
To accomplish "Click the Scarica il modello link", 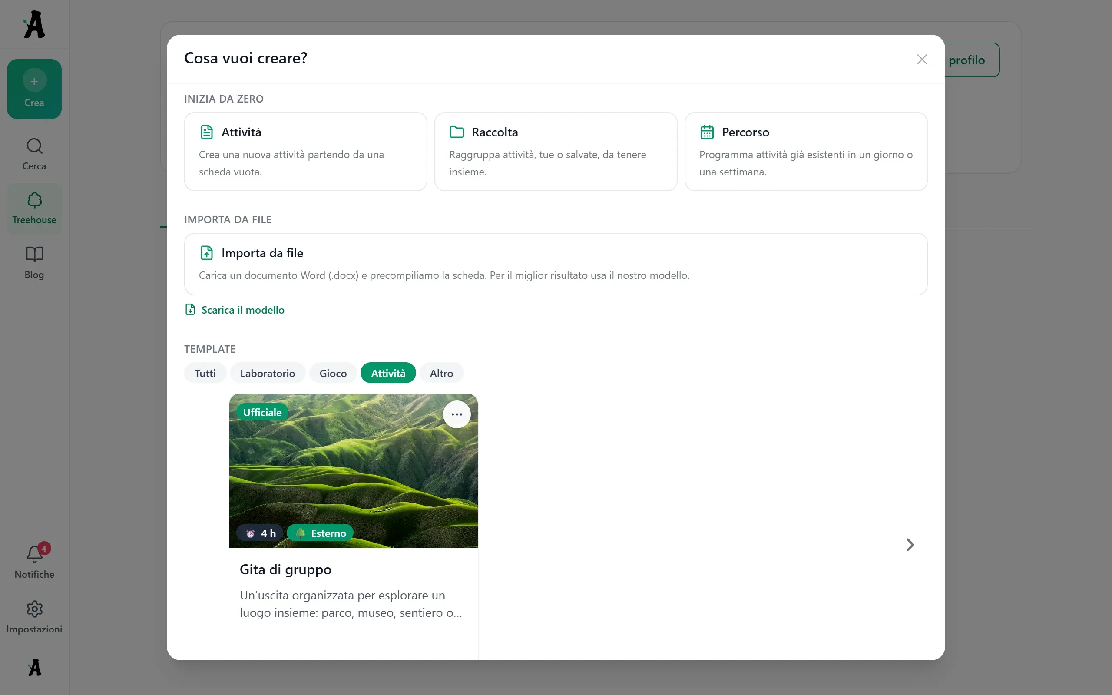I will [x=243, y=310].
